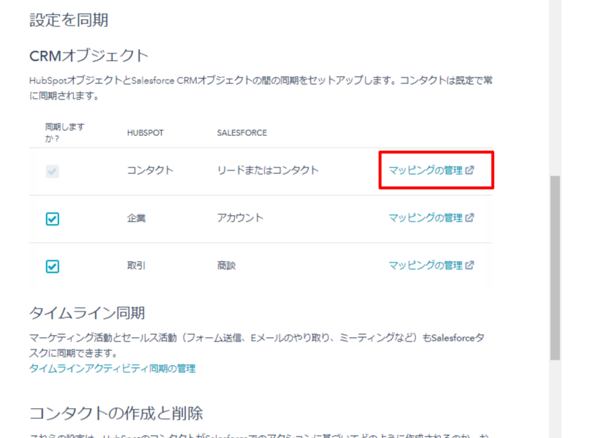Viewport: 599px width, 438px height.
Task: Select the リードまたはコンタクト cell
Action: pyautogui.click(x=268, y=170)
